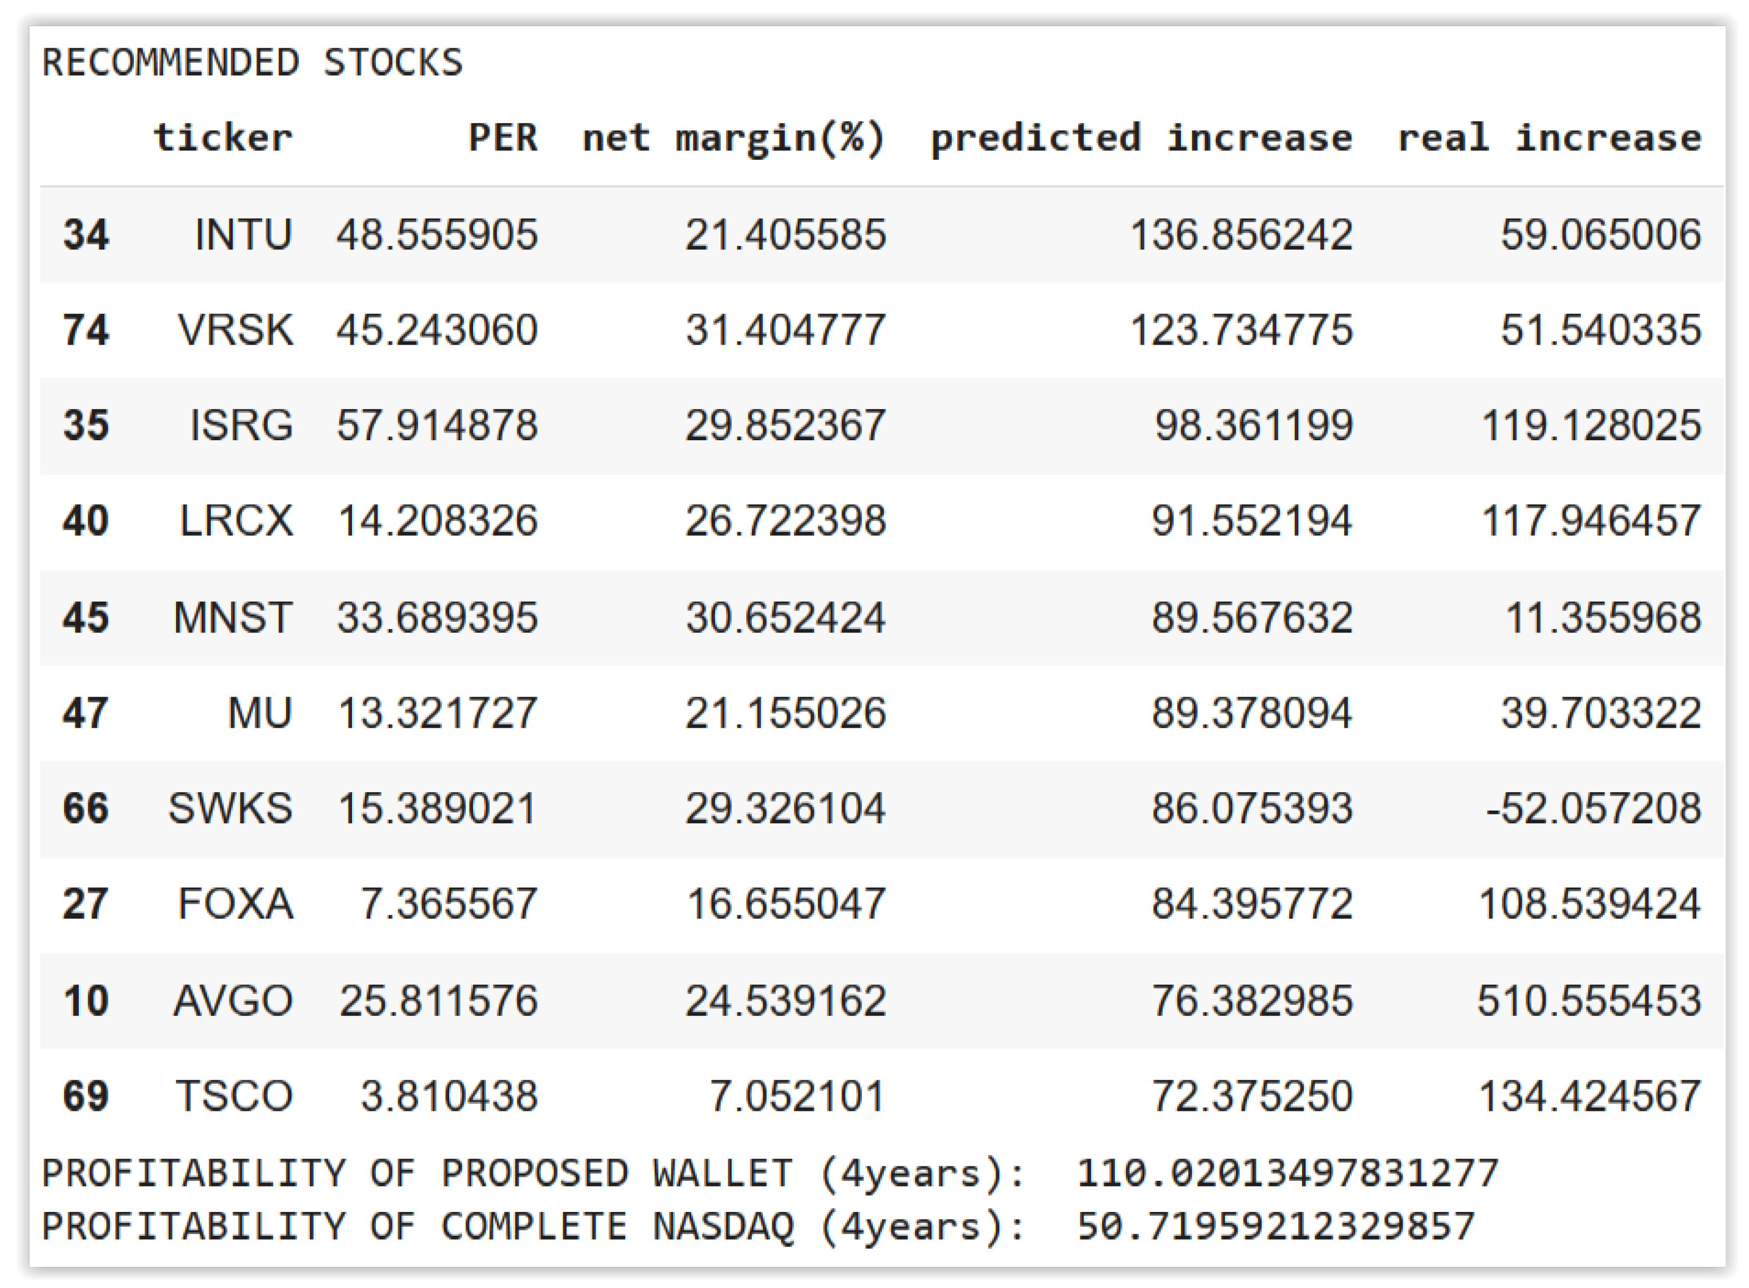Screen dimensions: 1749x1288
Task: Click predicted increase 123.734775
Action: (x=1242, y=330)
